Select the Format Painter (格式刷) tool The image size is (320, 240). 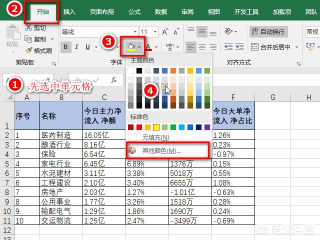(x=38, y=50)
